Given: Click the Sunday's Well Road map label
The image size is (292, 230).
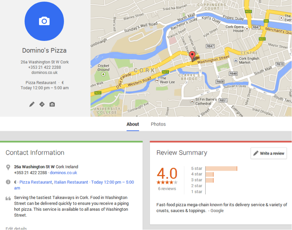Looking at the screenshot, I should [x=141, y=27].
